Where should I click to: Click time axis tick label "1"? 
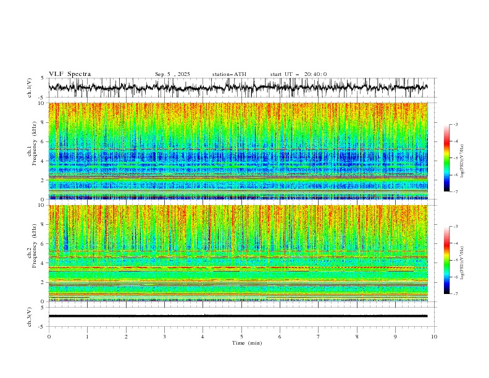(87, 337)
